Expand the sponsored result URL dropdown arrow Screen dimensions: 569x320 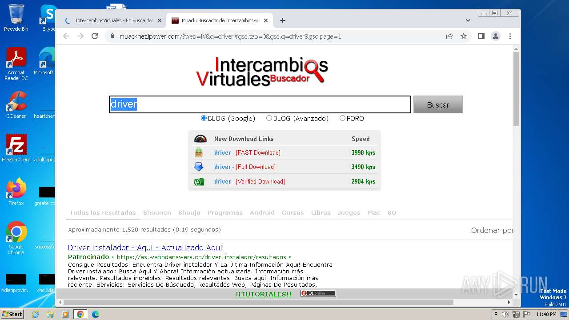pyautogui.click(x=290, y=257)
